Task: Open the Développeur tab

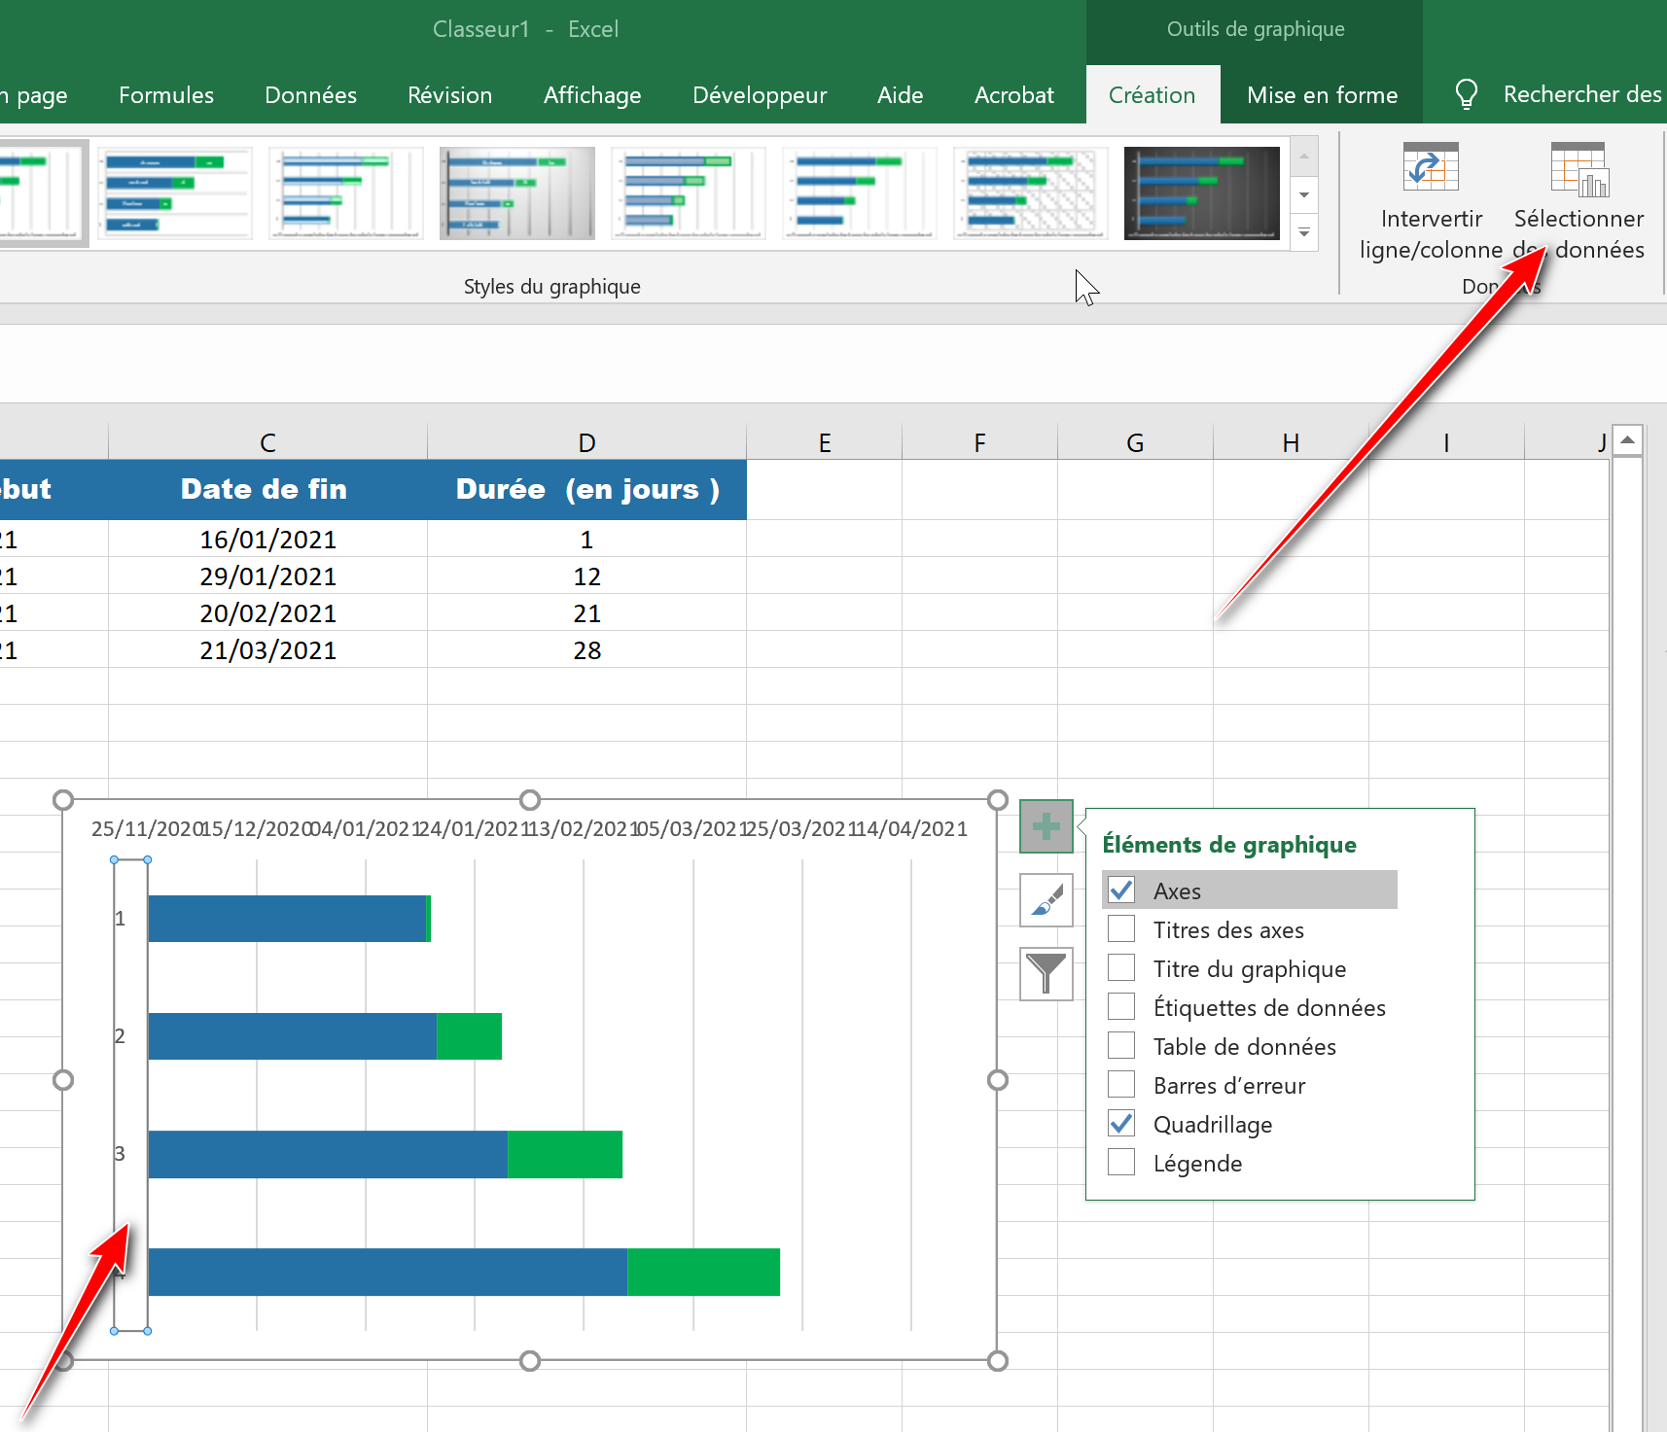Action: 760,95
